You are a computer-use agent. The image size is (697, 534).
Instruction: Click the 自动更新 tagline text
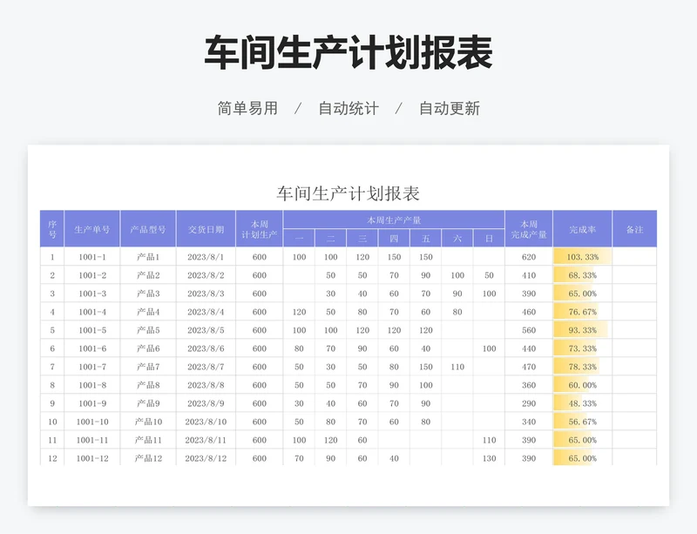point(450,108)
